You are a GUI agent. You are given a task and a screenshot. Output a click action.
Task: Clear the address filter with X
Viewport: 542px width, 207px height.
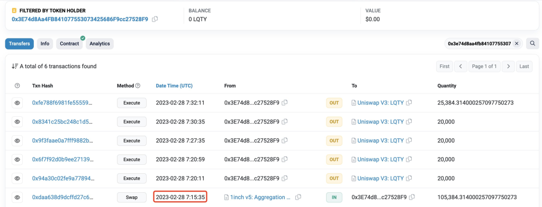point(517,43)
